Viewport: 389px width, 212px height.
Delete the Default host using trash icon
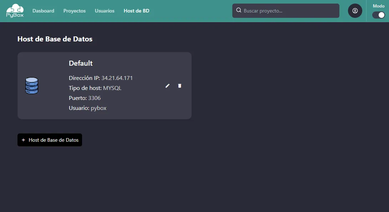(180, 86)
